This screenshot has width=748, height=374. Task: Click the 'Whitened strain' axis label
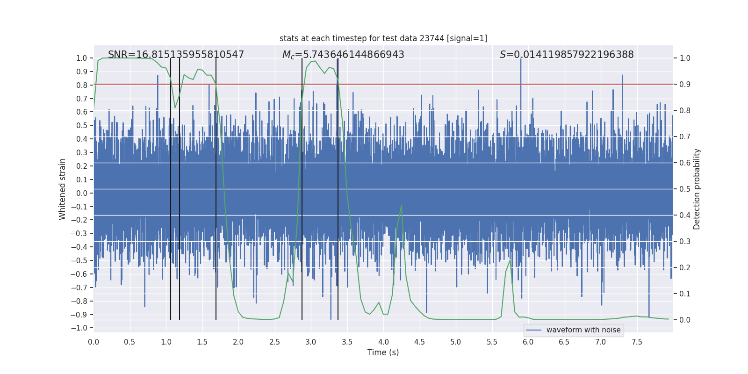click(62, 189)
